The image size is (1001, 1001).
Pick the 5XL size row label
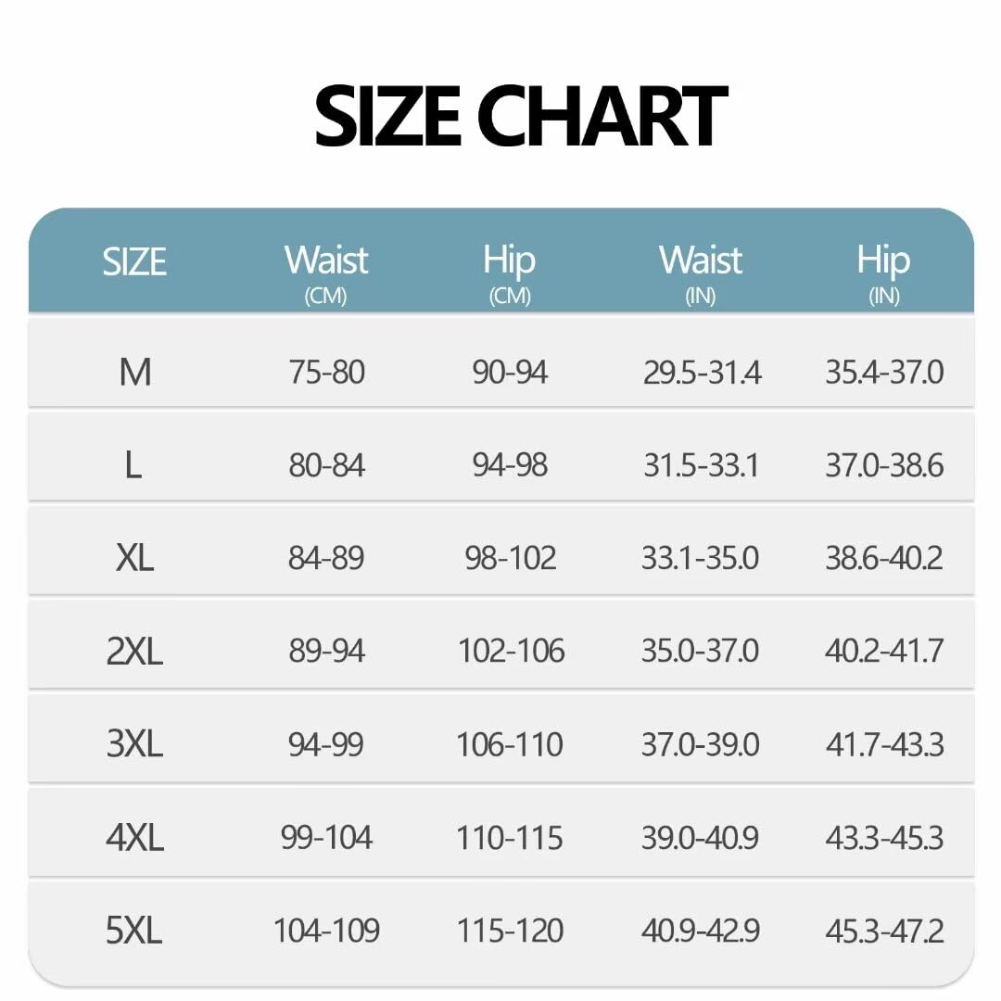134,931
